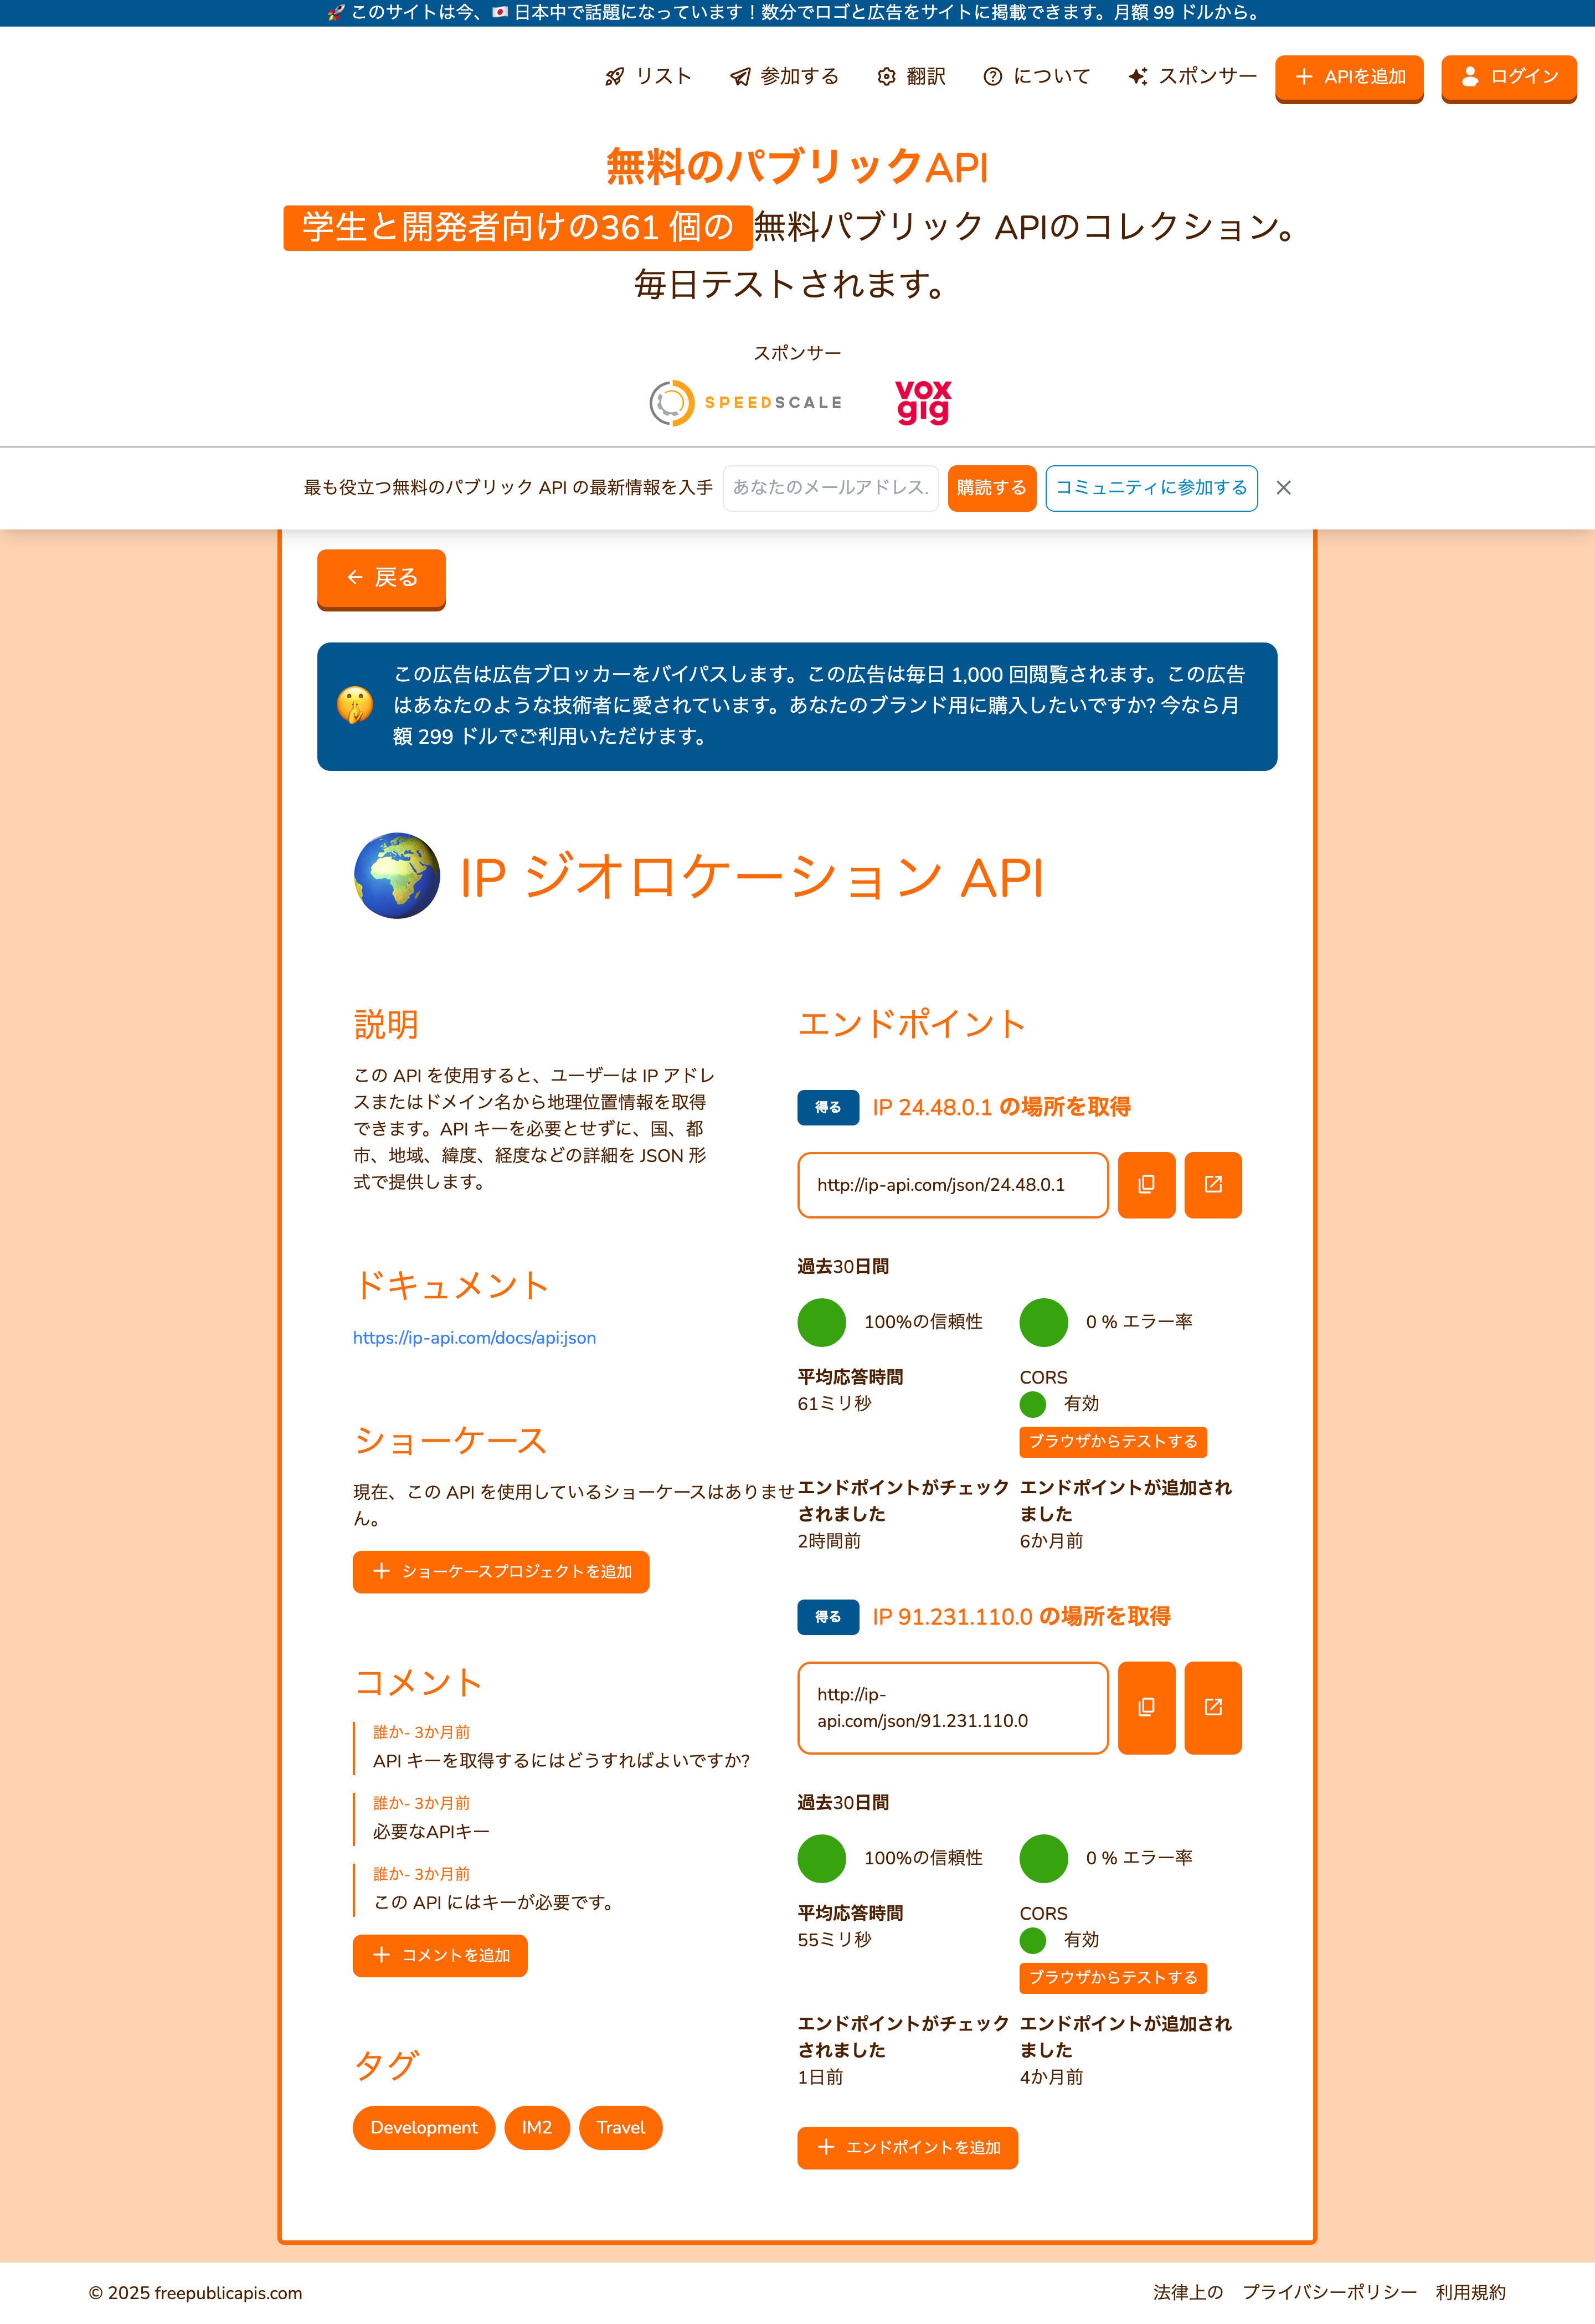Open the について page
The image size is (1595, 2324).
(x=1037, y=77)
